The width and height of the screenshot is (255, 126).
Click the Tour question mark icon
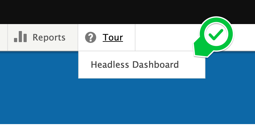tap(91, 37)
